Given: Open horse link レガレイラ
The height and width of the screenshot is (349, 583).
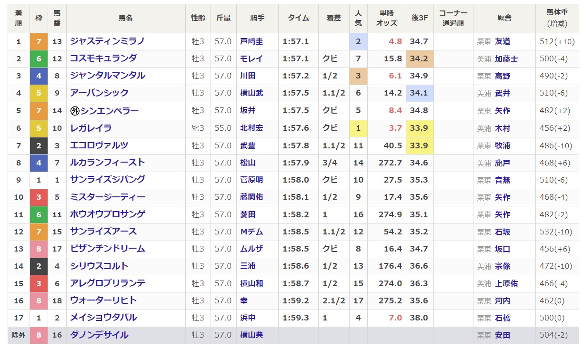Looking at the screenshot, I should coord(91,128).
